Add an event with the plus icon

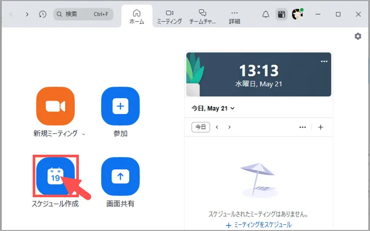(x=321, y=127)
